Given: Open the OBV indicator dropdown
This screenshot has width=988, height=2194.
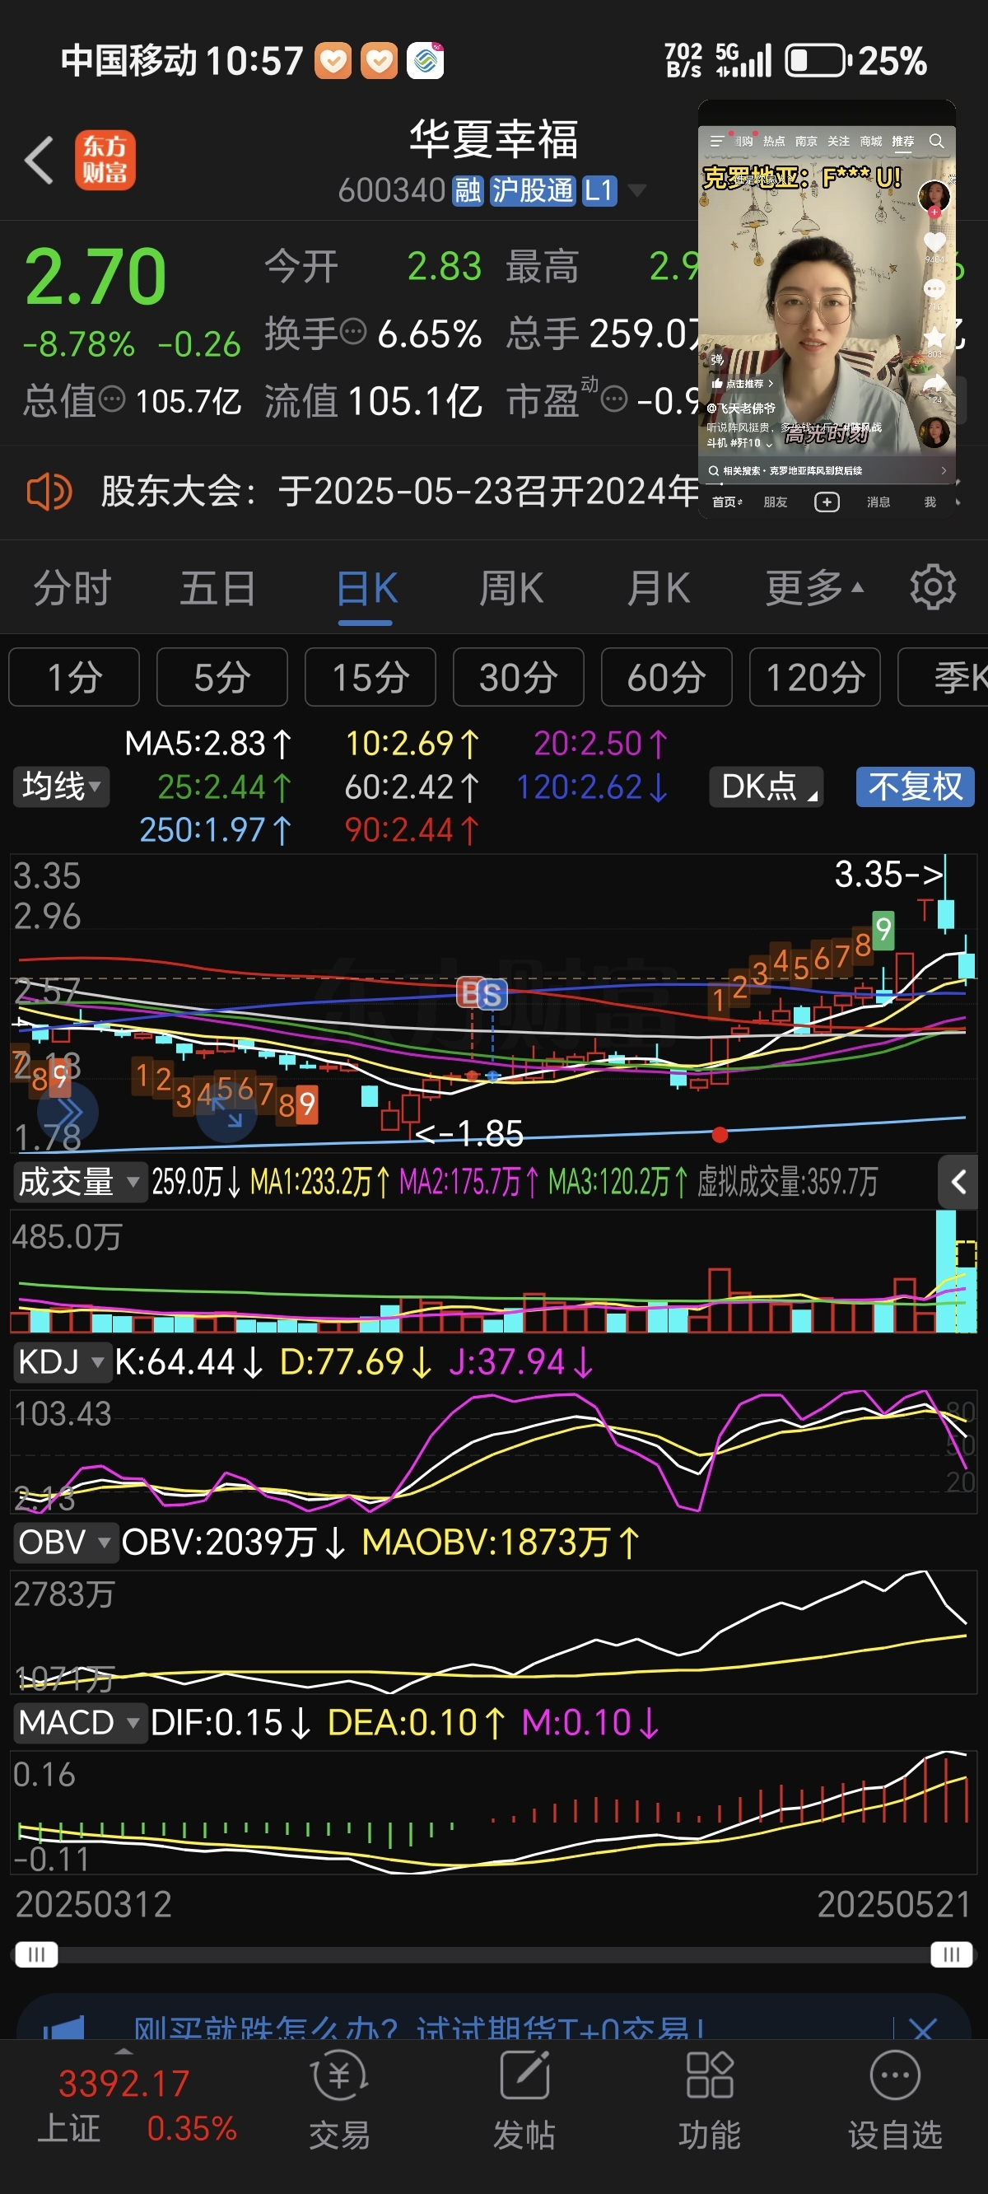Looking at the screenshot, I should coord(66,1543).
